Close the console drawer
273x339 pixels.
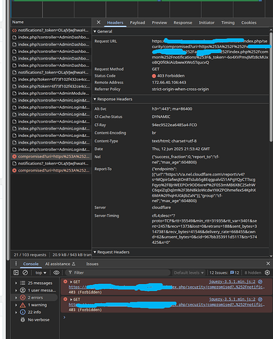[x=268, y=264]
